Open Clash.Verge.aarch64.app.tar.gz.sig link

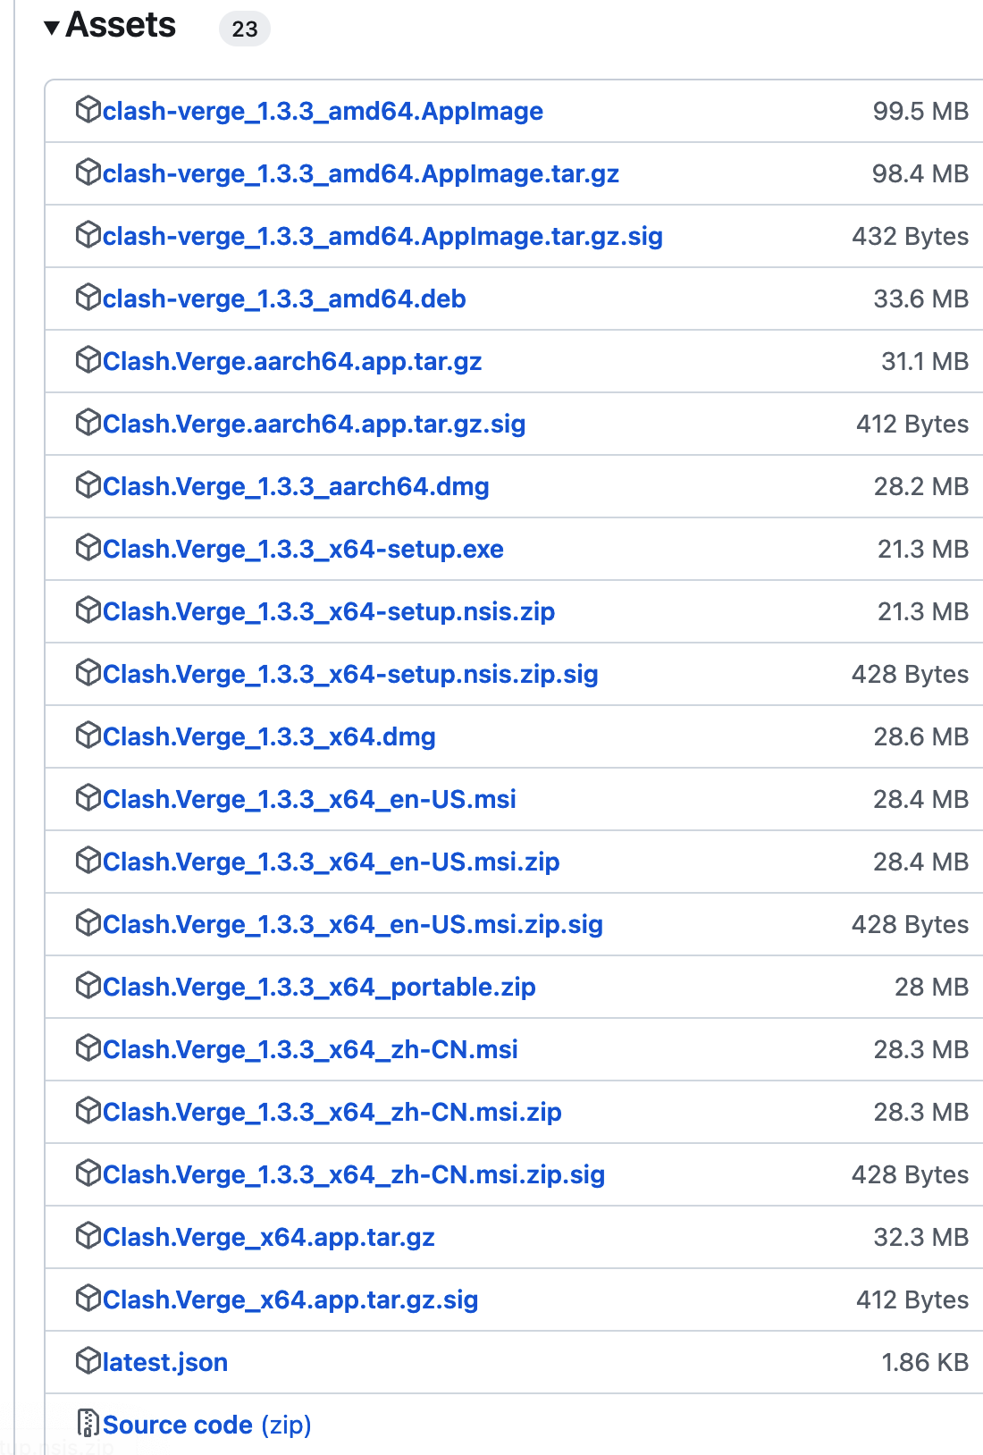click(x=314, y=424)
